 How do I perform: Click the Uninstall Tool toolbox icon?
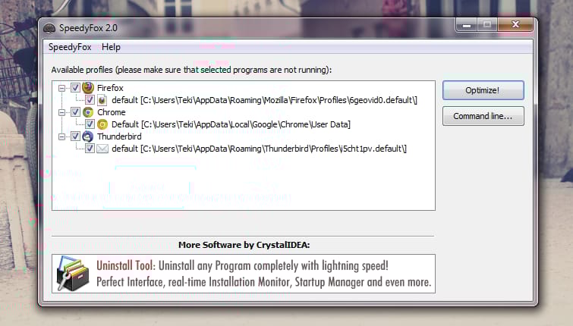[x=73, y=274]
